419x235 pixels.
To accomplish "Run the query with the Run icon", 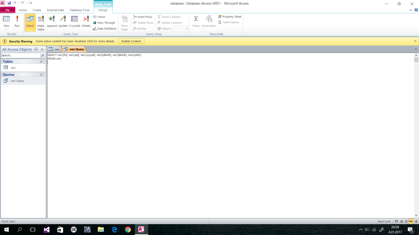I will tap(17, 21).
